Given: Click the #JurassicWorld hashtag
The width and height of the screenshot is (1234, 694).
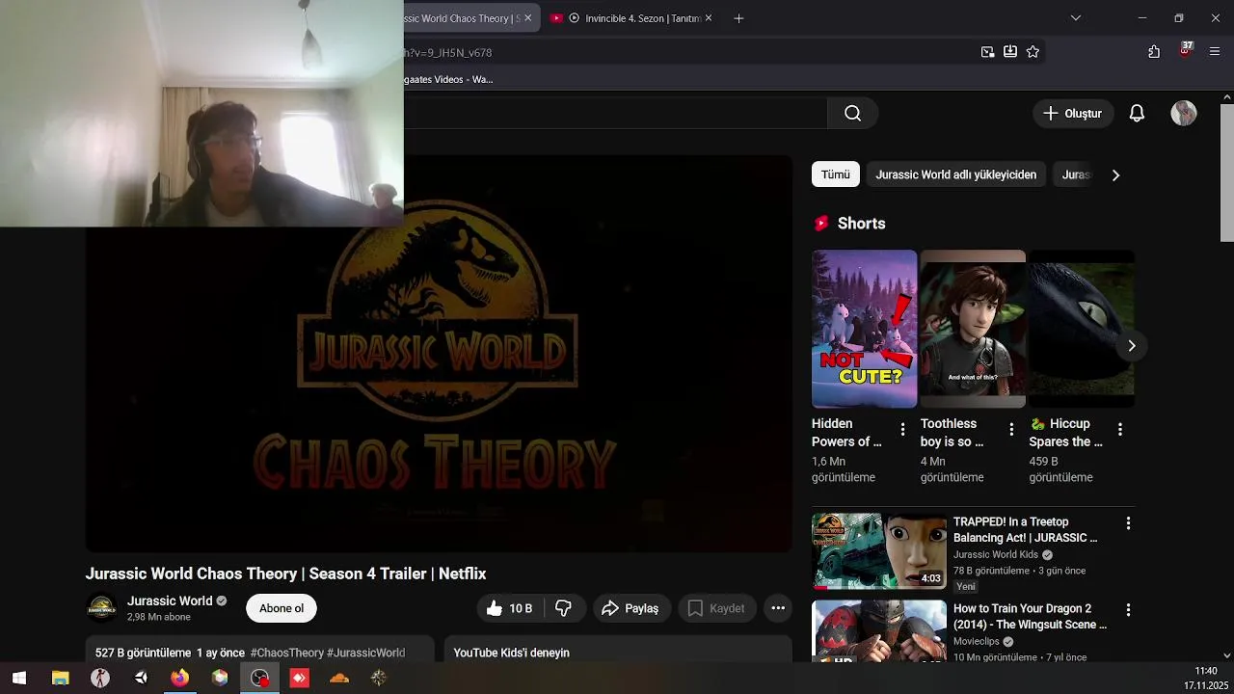Looking at the screenshot, I should [366, 653].
